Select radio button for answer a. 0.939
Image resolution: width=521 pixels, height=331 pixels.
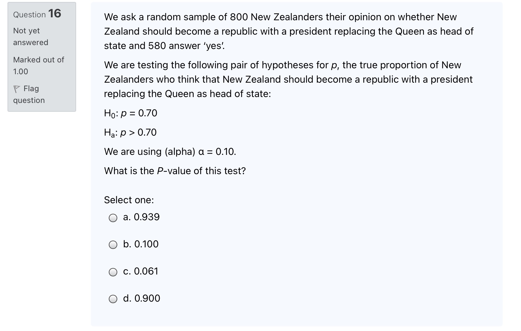[x=113, y=218]
